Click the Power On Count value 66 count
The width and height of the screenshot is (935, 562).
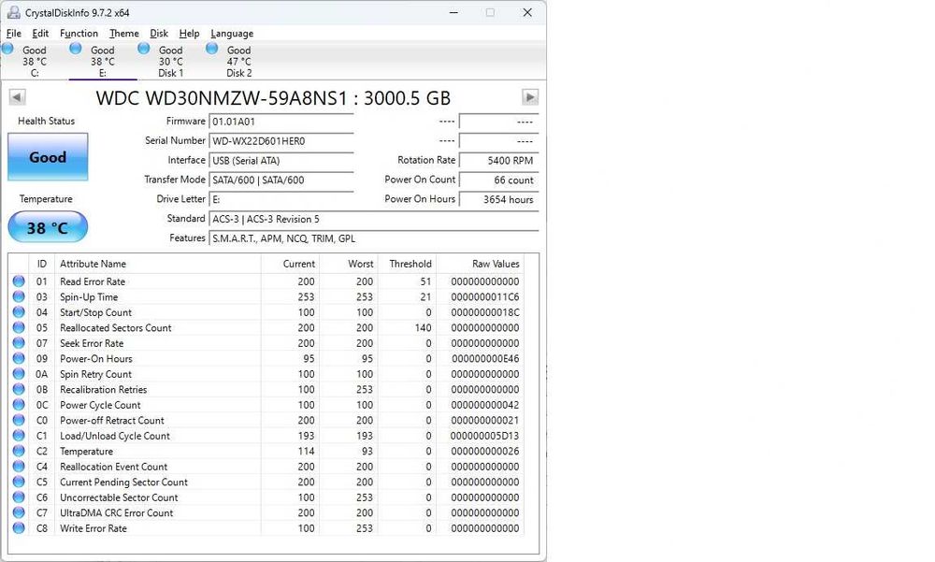click(x=499, y=180)
